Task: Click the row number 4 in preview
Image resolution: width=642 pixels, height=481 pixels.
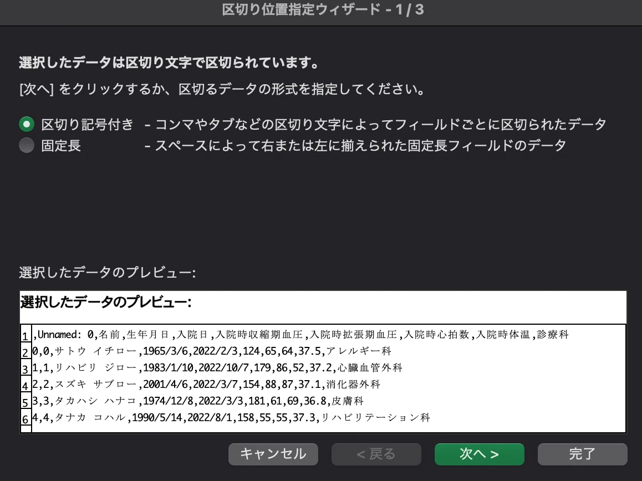Action: [x=26, y=386]
